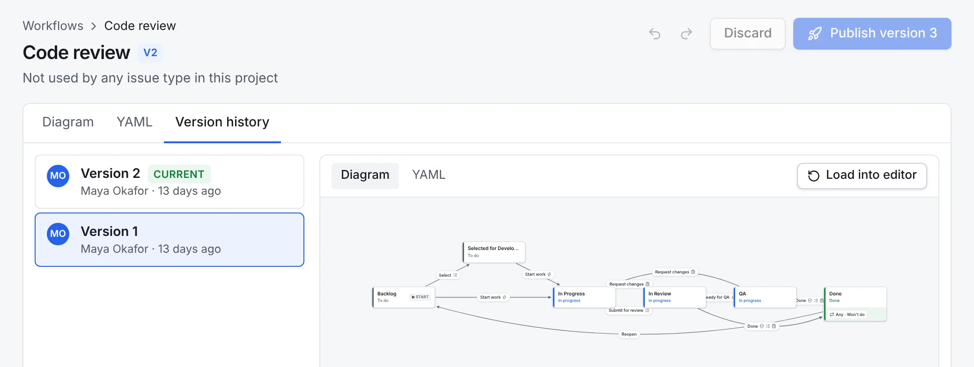Click the bolt icon on Backlog Start work transition
Viewport: 974px width, 367px height.
tap(504, 297)
